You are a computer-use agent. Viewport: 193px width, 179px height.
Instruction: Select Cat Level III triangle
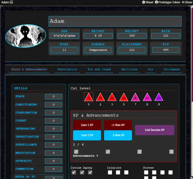112,97
